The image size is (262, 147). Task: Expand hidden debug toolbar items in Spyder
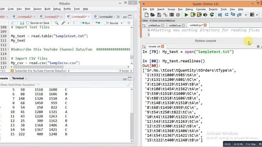[246, 15]
